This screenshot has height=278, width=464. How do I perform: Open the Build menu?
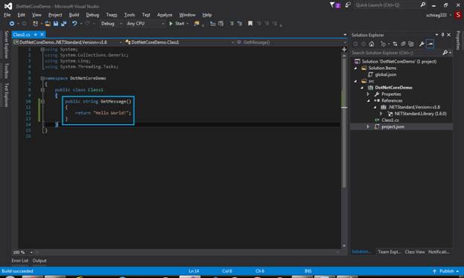(x=74, y=15)
